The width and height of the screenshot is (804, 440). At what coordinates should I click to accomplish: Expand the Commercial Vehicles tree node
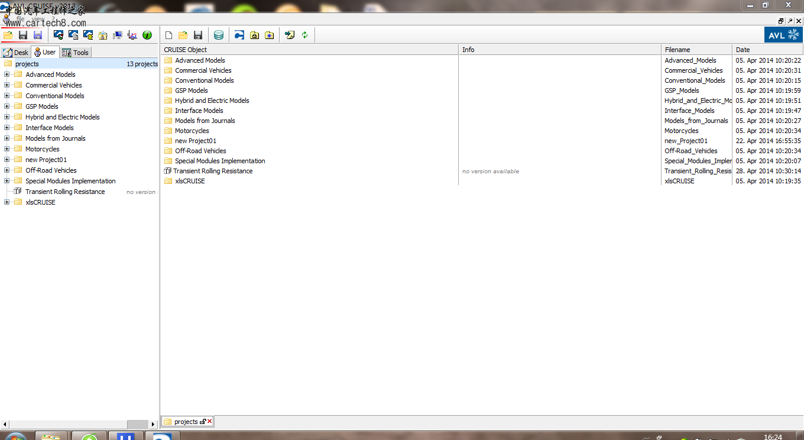tap(7, 85)
